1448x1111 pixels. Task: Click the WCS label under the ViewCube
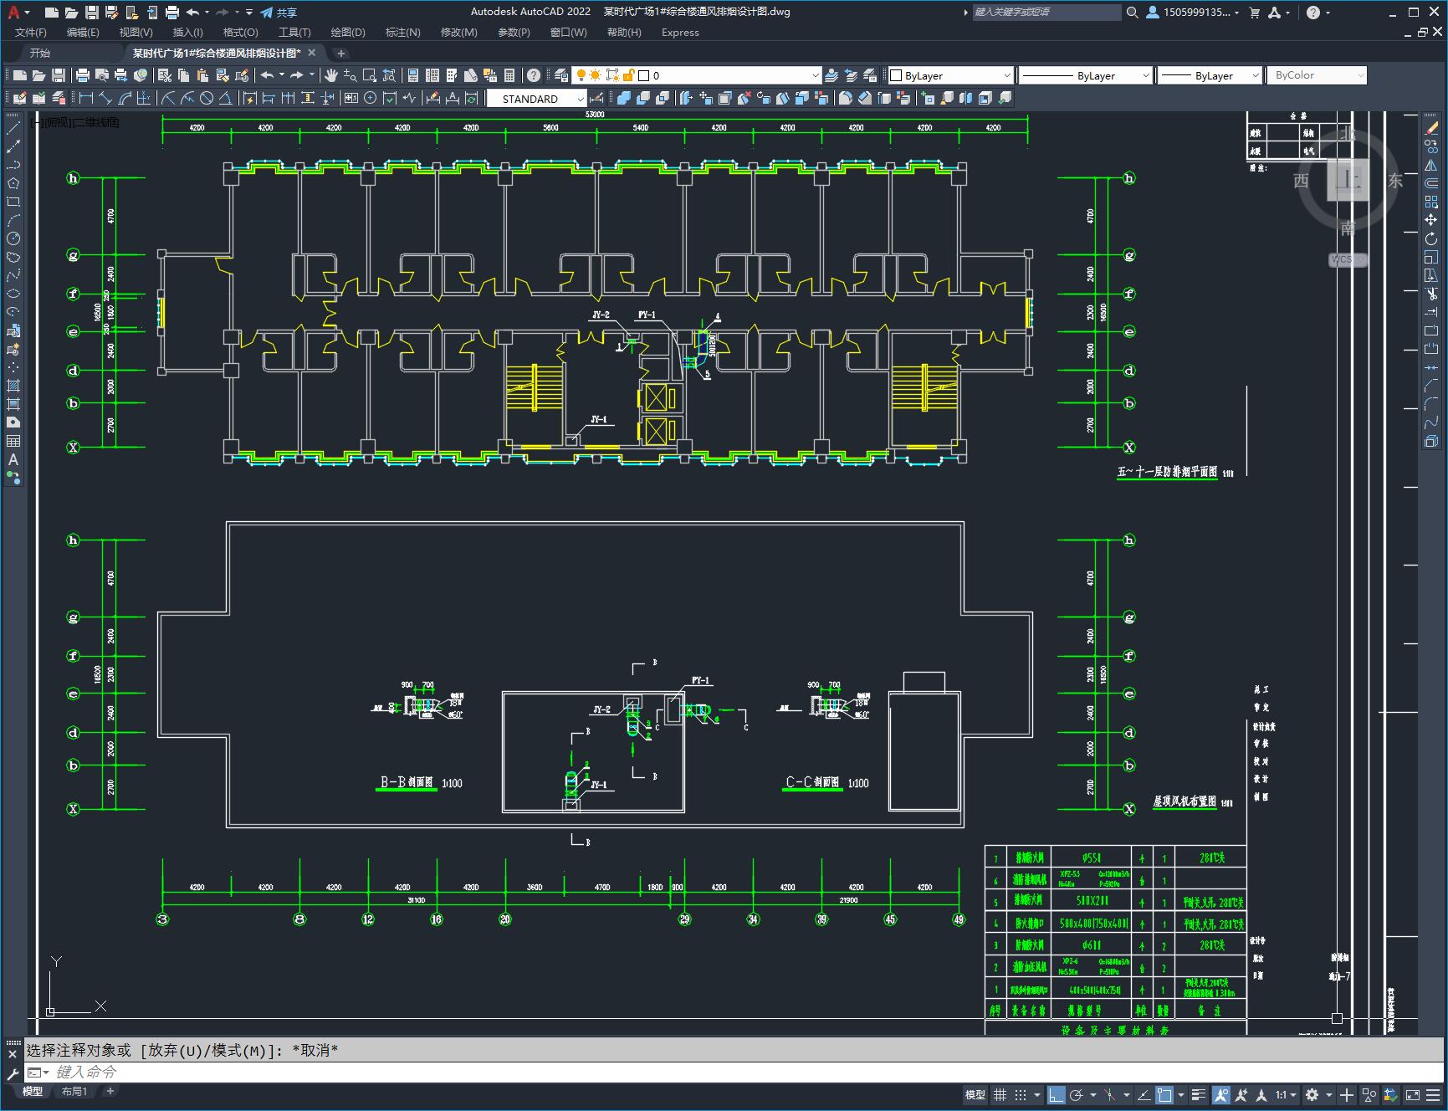(1347, 259)
